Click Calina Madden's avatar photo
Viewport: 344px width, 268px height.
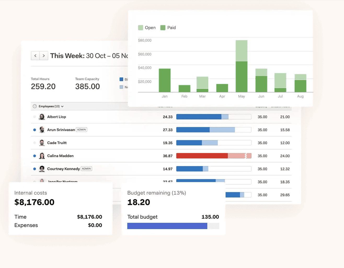click(x=42, y=156)
